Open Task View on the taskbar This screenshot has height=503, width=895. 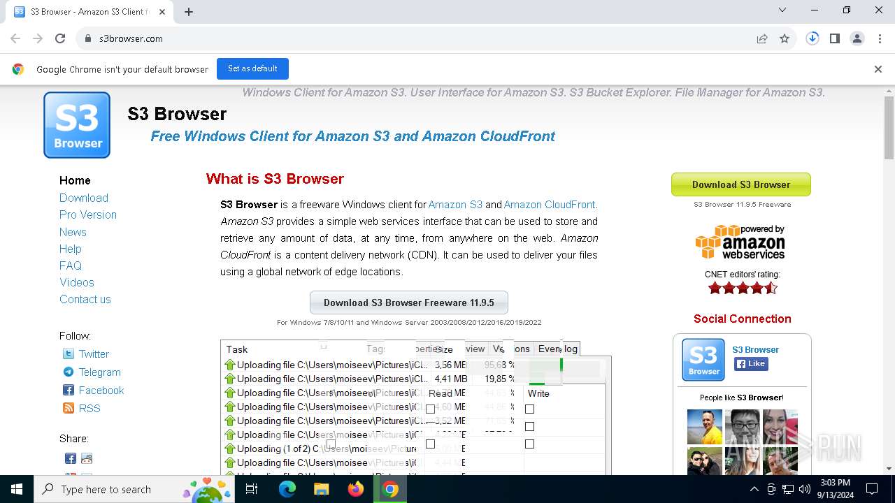coord(252,489)
